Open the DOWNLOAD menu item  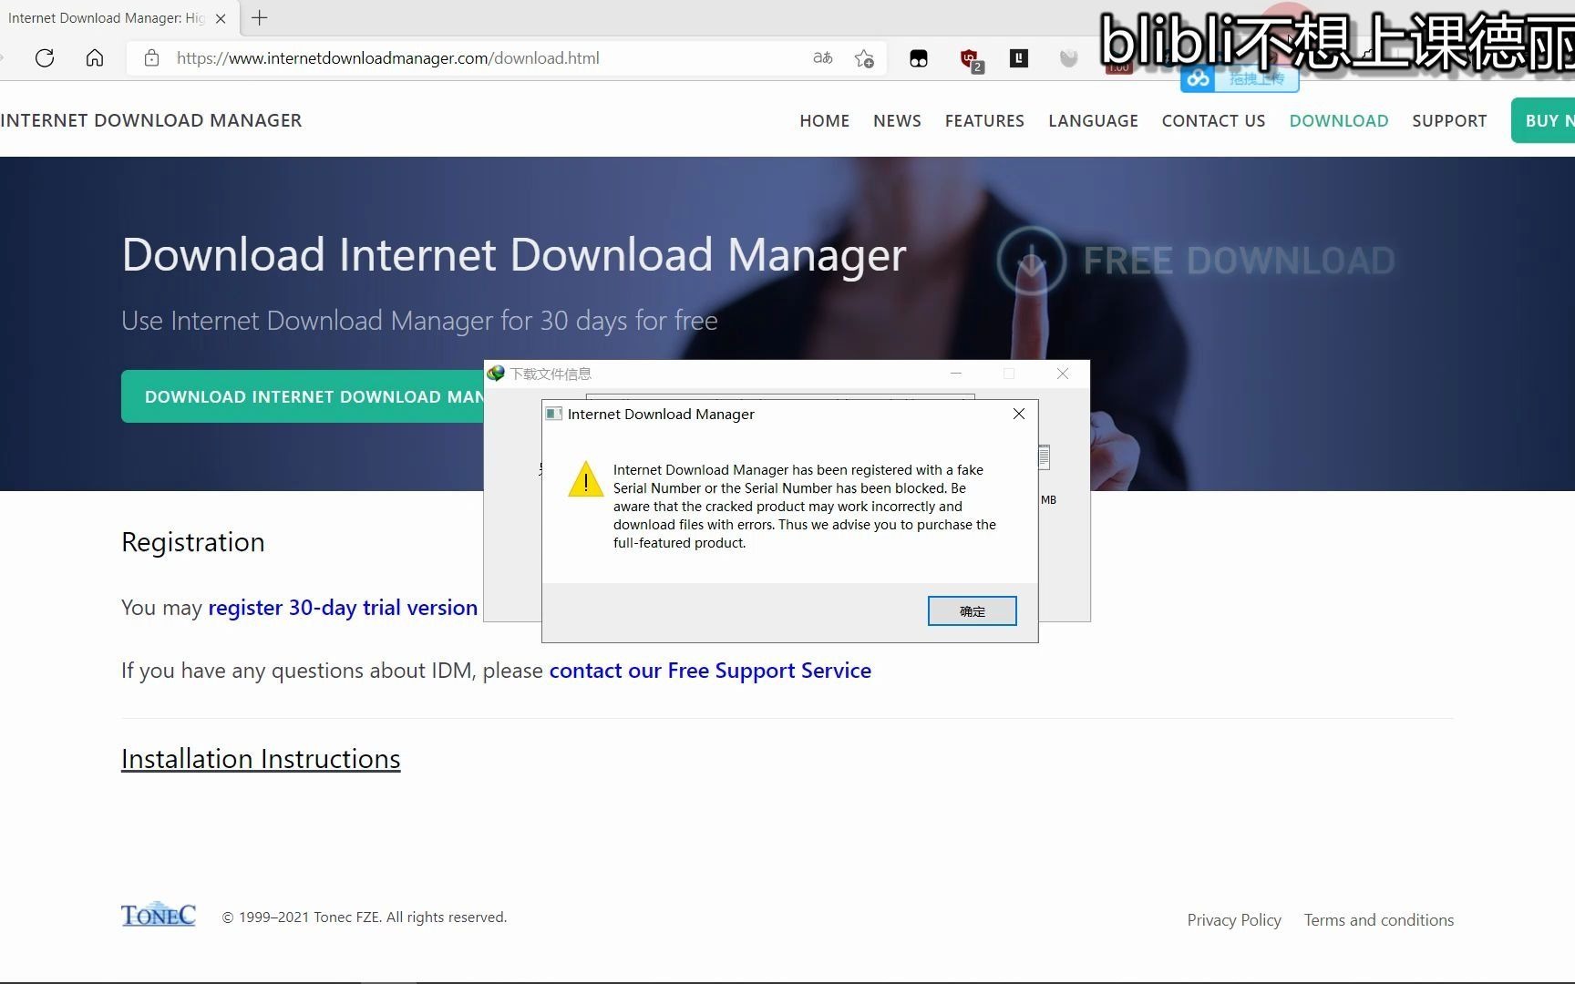click(1338, 121)
